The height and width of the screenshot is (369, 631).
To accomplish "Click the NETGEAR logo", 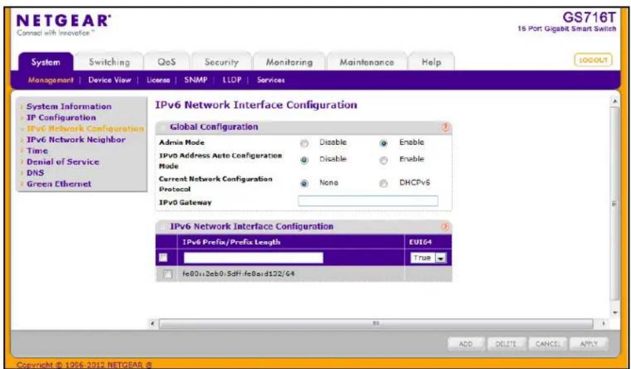I will pos(64,21).
